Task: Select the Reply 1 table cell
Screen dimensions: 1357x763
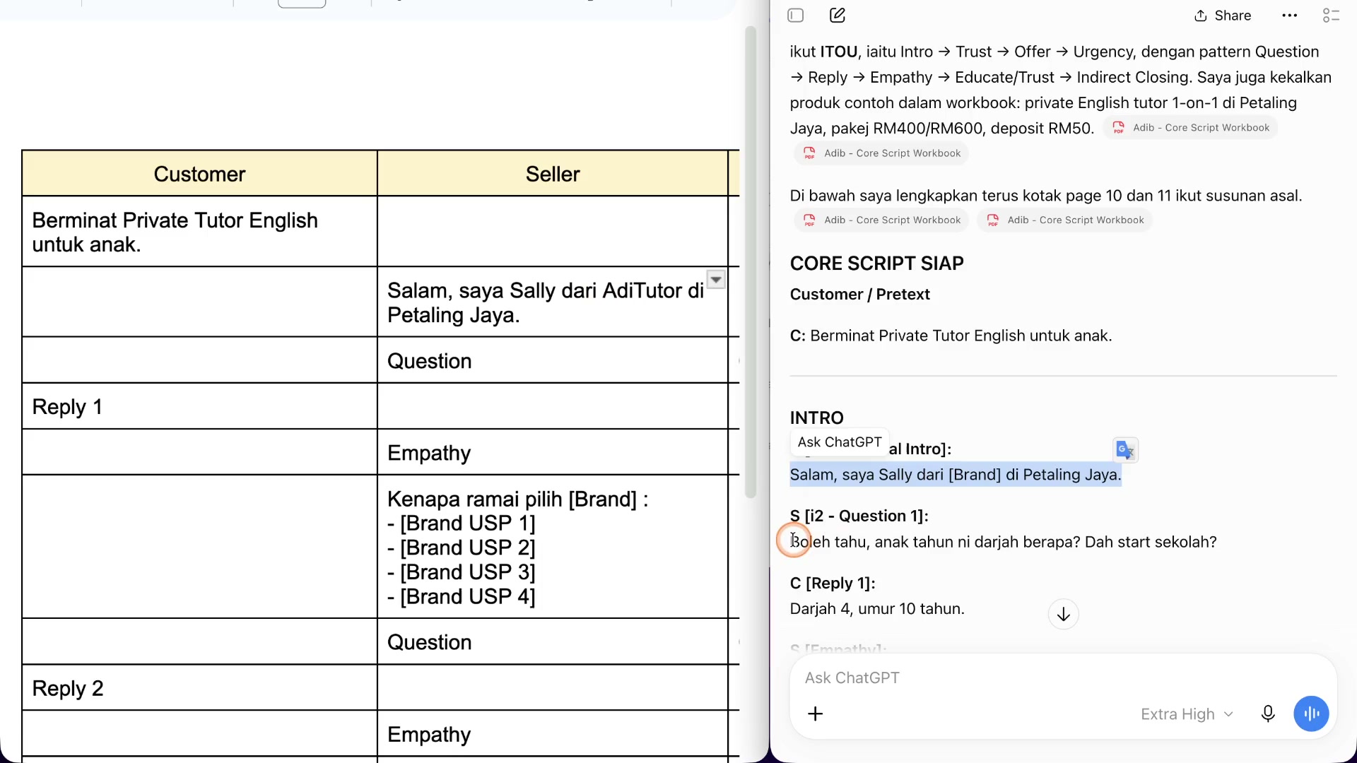Action: pos(199,406)
